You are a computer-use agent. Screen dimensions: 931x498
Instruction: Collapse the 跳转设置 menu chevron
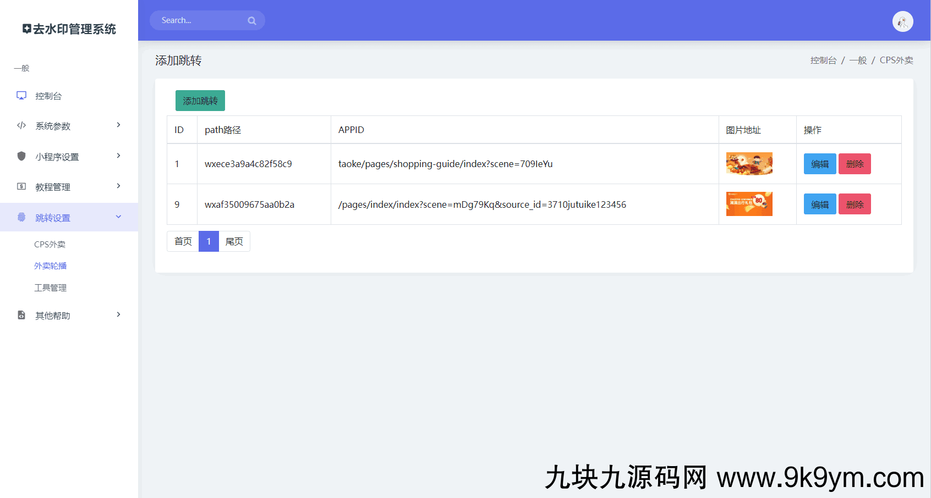pos(118,217)
